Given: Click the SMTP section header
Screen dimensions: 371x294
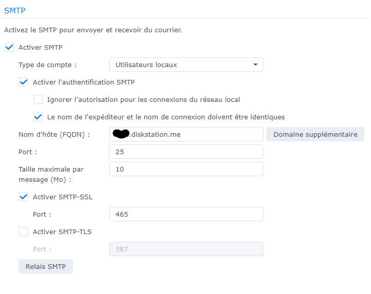Looking at the screenshot, I should click(15, 10).
